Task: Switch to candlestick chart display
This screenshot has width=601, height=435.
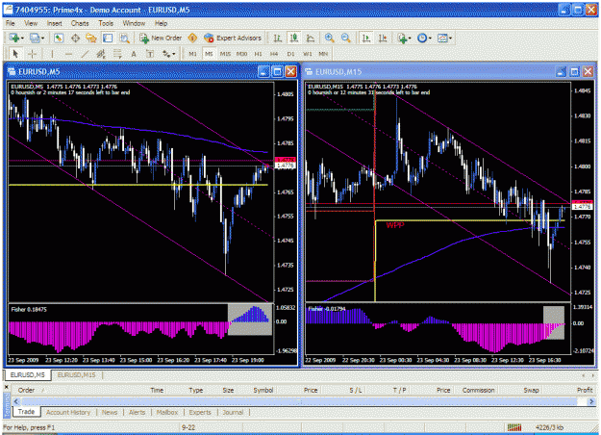Action: [x=294, y=38]
